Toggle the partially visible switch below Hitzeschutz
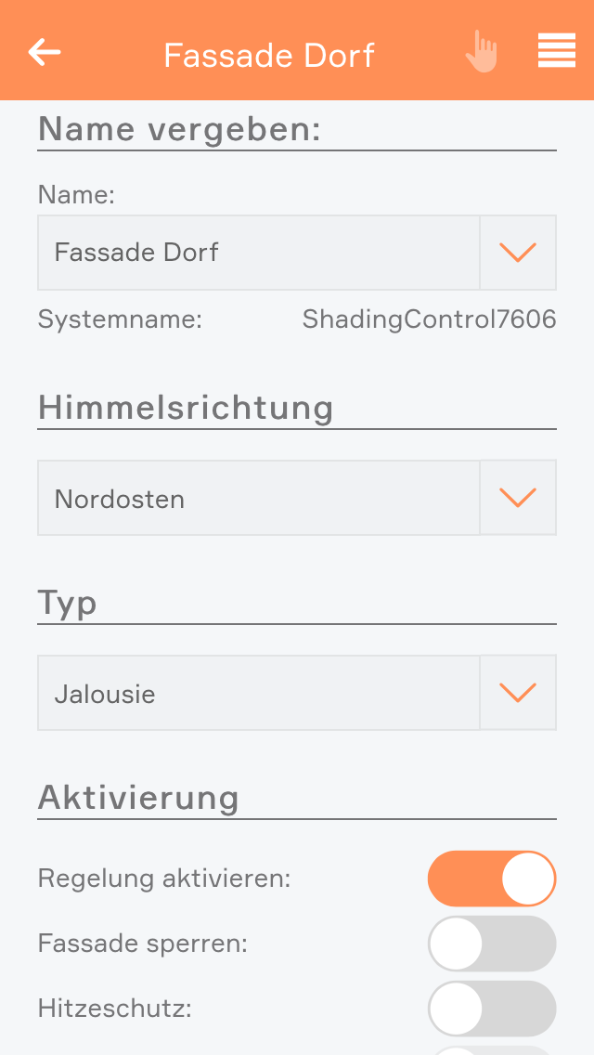 click(491, 1049)
